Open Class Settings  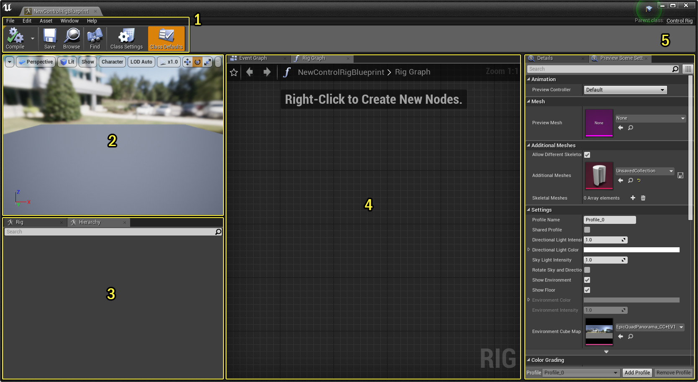pos(126,38)
